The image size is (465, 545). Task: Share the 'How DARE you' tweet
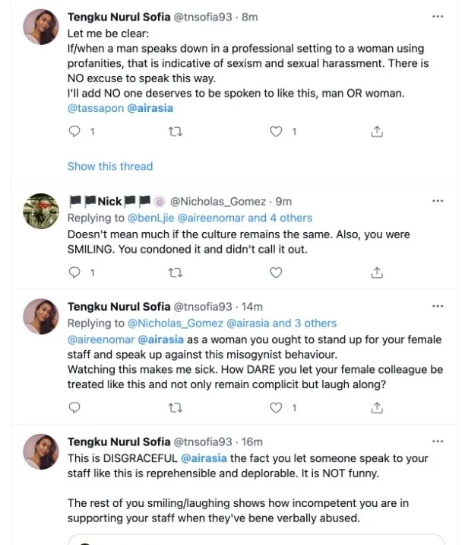(x=377, y=408)
